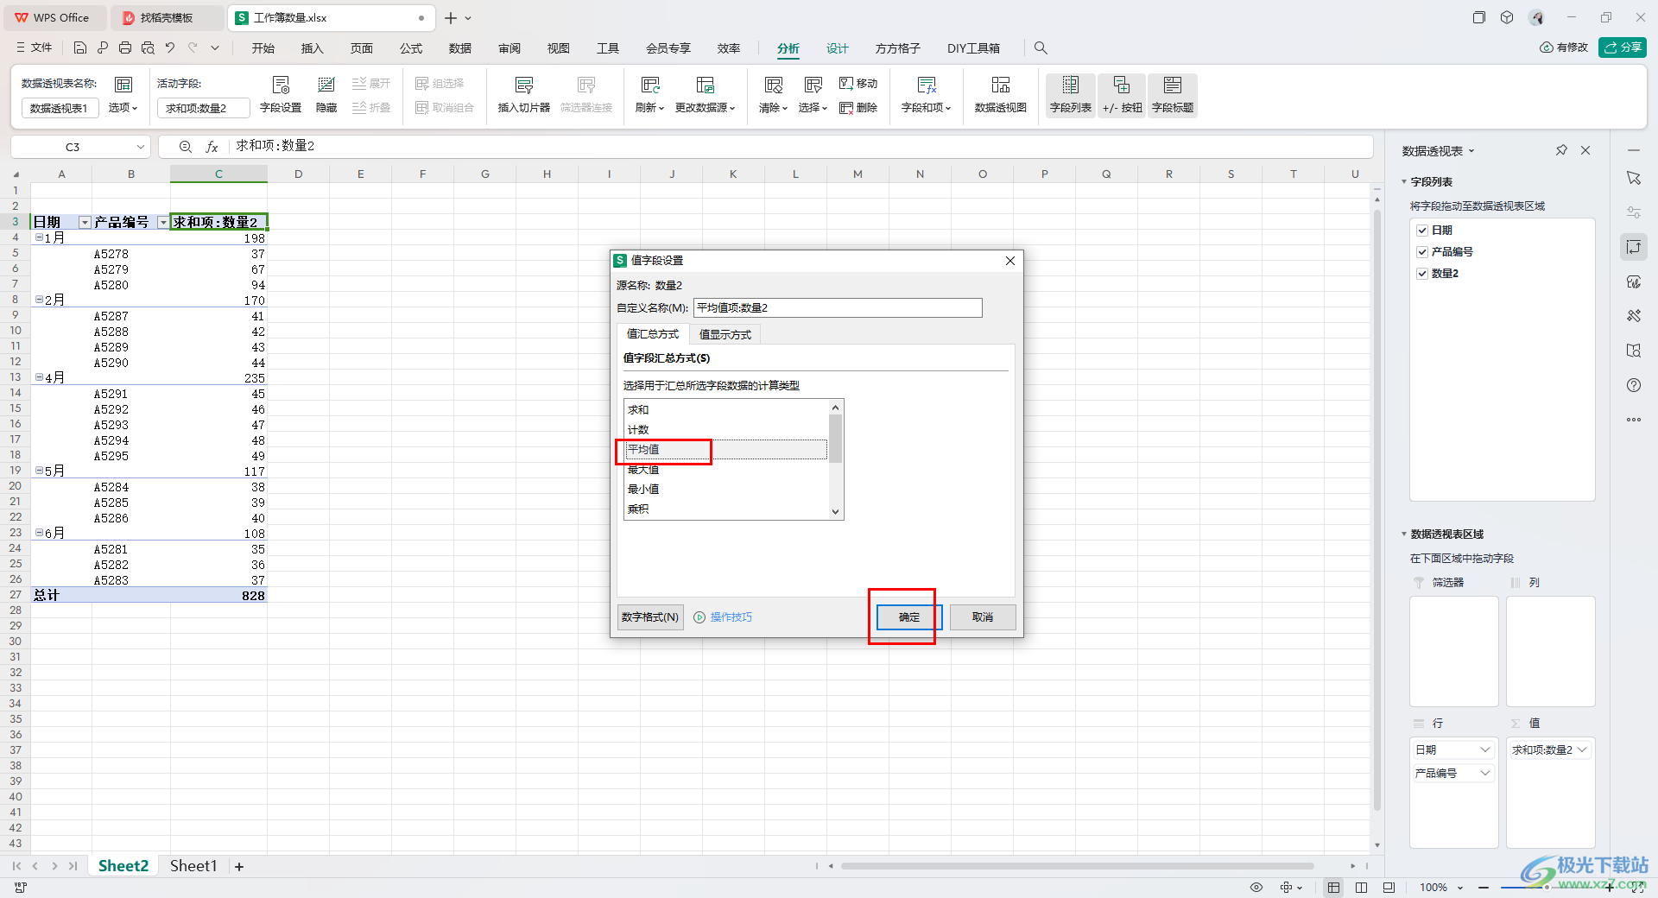Screen dimensions: 1658x898
Task: Click 确定 to confirm dialog
Action: (x=908, y=617)
